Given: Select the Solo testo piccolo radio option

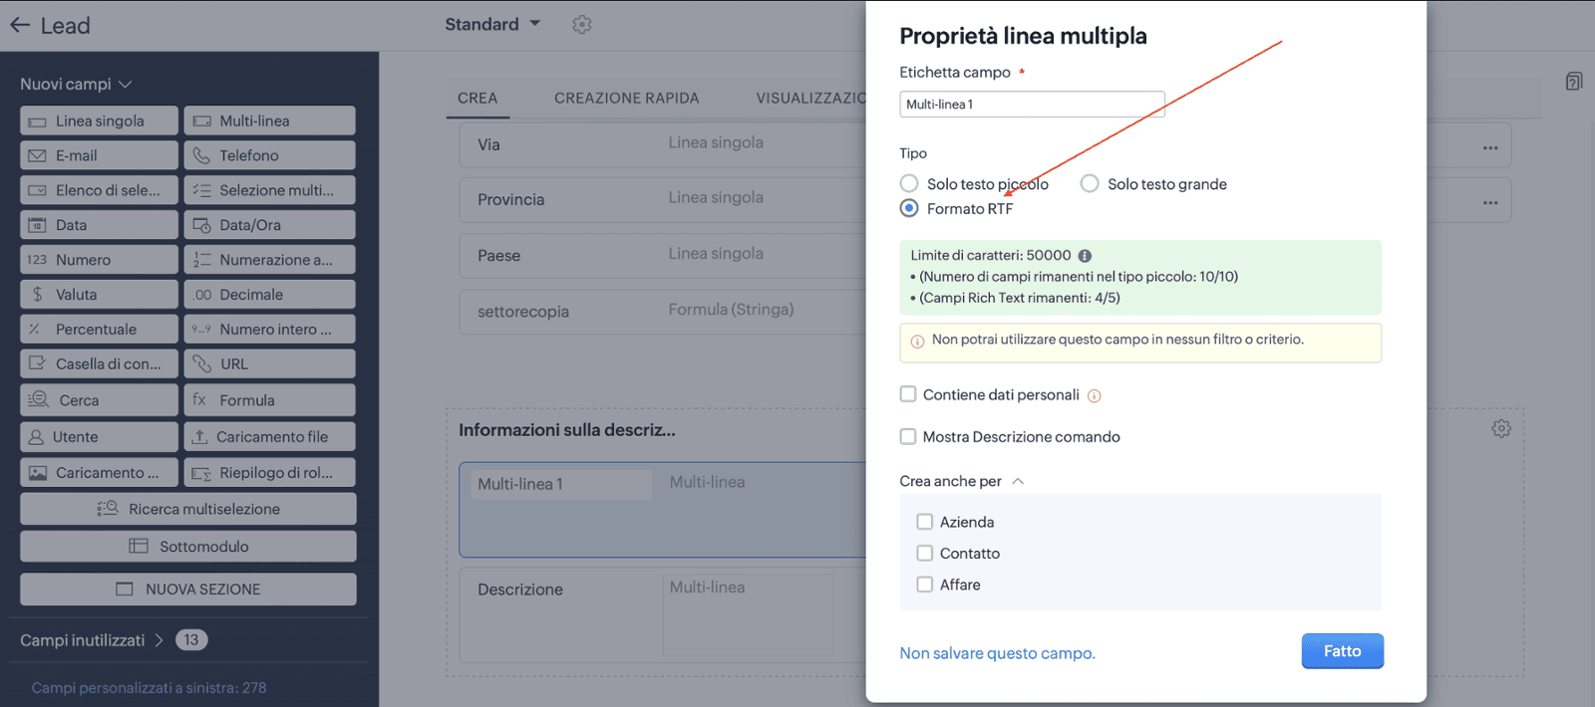Looking at the screenshot, I should coord(909,183).
